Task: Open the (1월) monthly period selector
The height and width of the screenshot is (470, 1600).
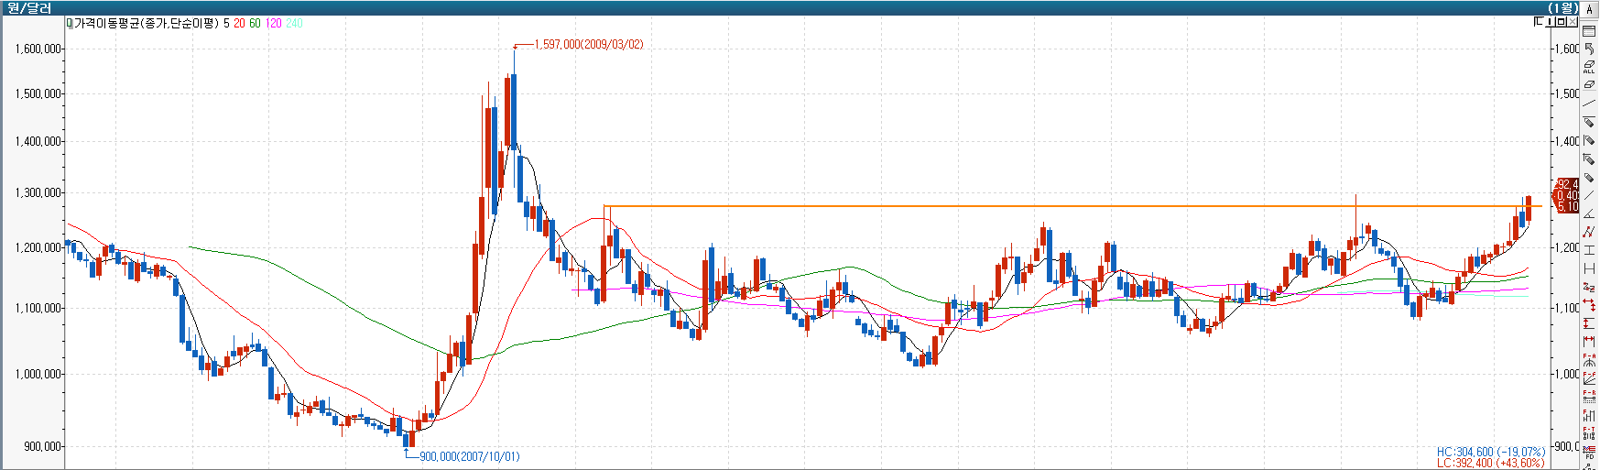Action: pos(1562,8)
